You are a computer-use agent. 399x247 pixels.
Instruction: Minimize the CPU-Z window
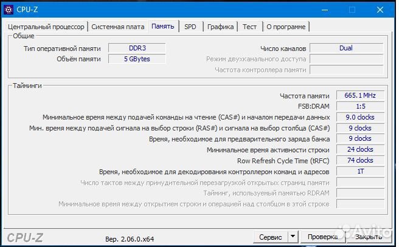pyautogui.click(x=325, y=10)
